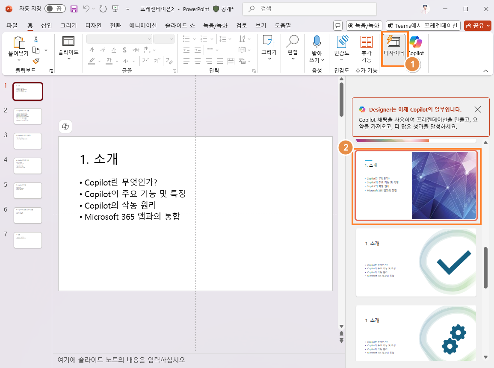494x368 pixels.
Task: Click the Line Spacing icon
Action: click(x=223, y=39)
